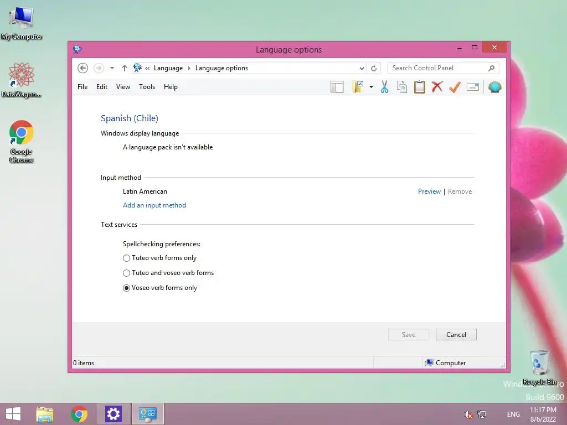Image resolution: width=567 pixels, height=425 pixels.
Task: Click Add an input method link
Action: click(154, 205)
